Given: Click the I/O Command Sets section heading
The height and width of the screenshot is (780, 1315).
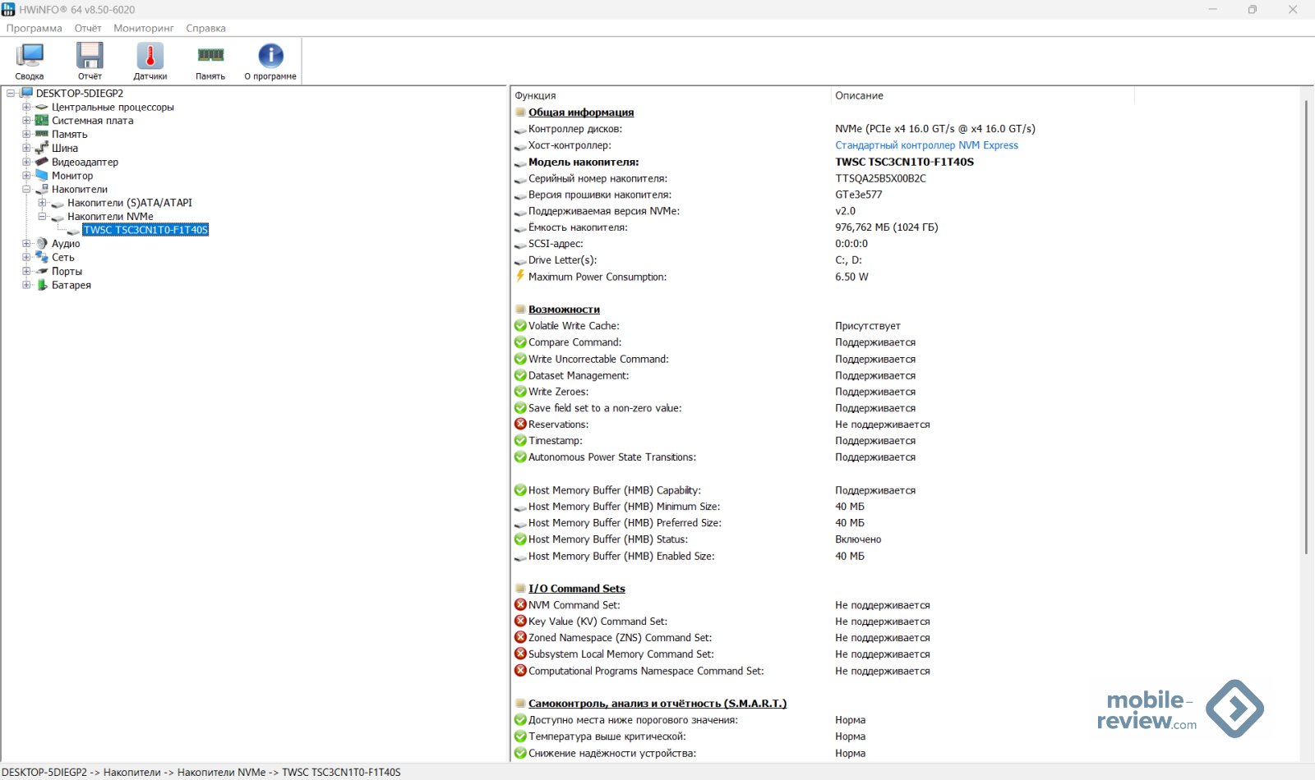Looking at the screenshot, I should [x=576, y=589].
